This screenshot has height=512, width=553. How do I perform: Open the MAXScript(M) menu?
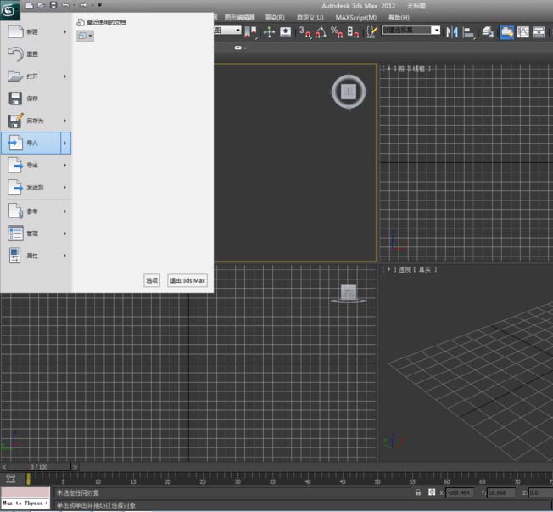[355, 17]
